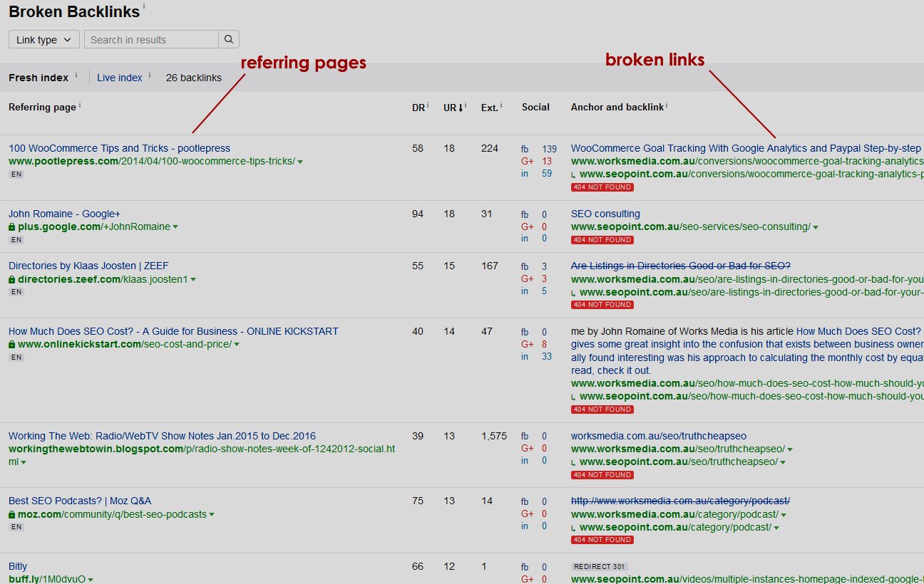Sort by the UR column header

[453, 108]
